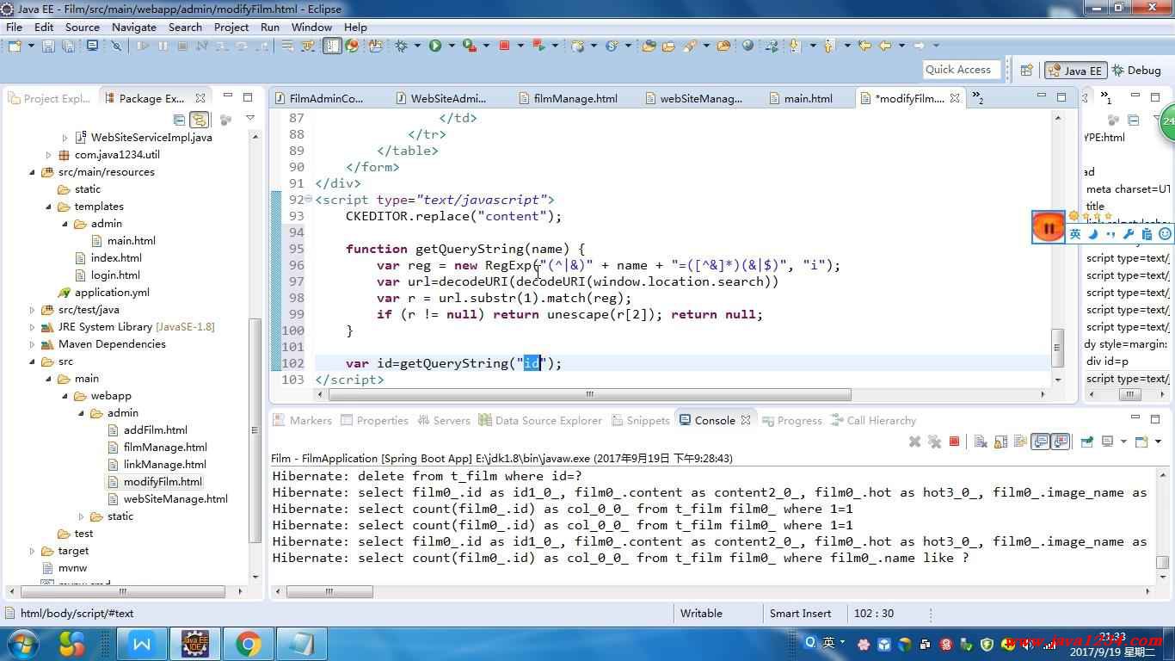Click the Package Explorer vertical scrollbar
This screenshot has height=661, width=1175.
pos(255,430)
